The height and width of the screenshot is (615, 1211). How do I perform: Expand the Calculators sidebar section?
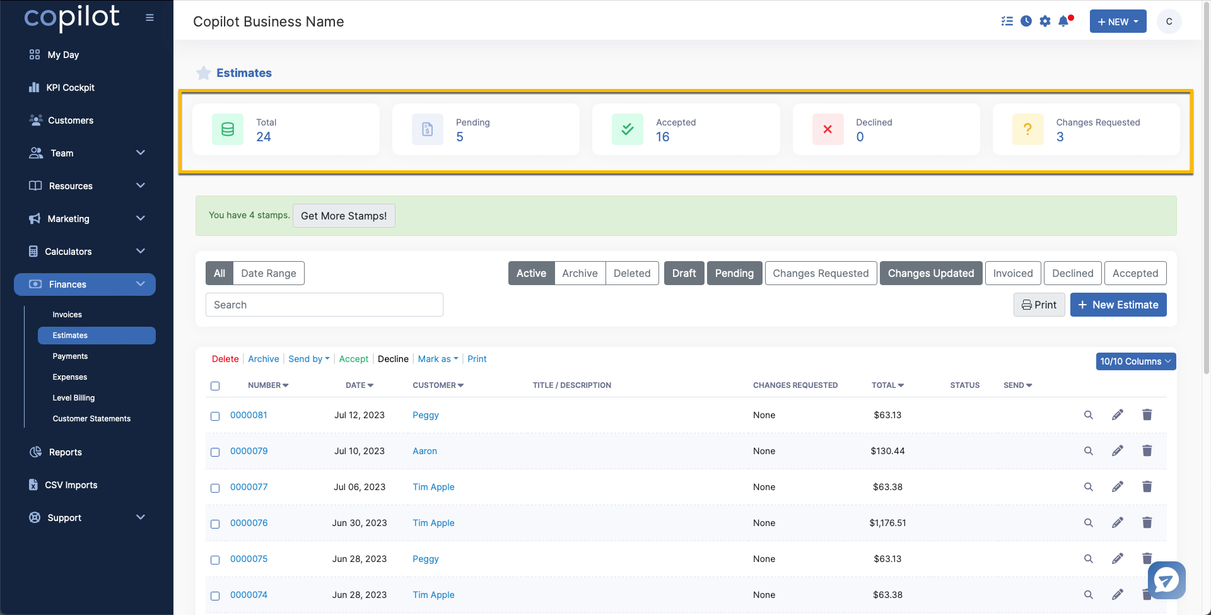141,251
